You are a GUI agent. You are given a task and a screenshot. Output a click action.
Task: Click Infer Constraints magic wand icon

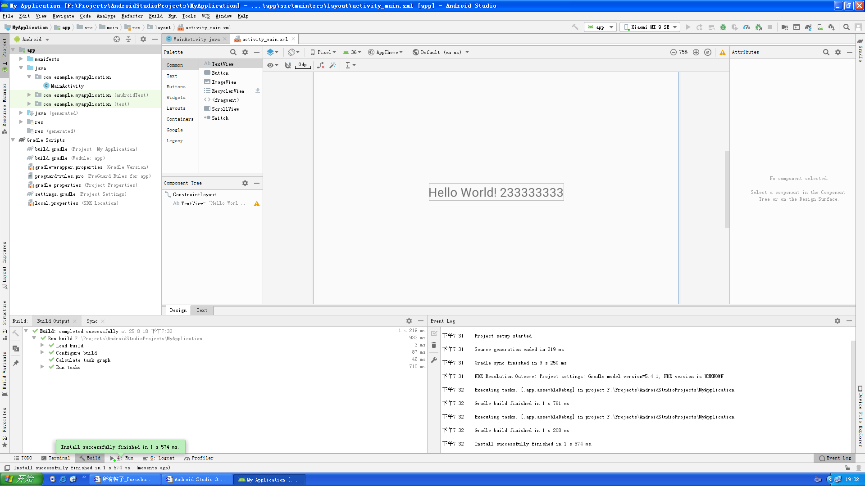[332, 65]
